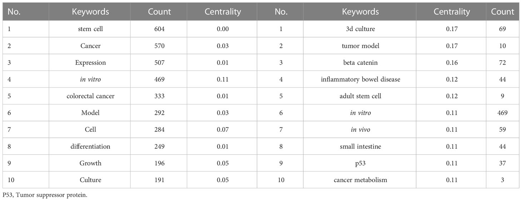Click the count value 469 on right
This screenshot has height=201, width=522.
click(x=503, y=113)
